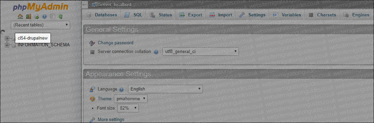
Task: Switch to the Charsets tab
Action: [x=322, y=15]
